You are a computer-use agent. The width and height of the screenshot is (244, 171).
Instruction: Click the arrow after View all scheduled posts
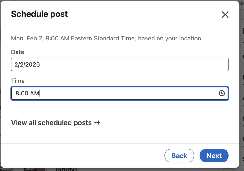click(x=97, y=122)
